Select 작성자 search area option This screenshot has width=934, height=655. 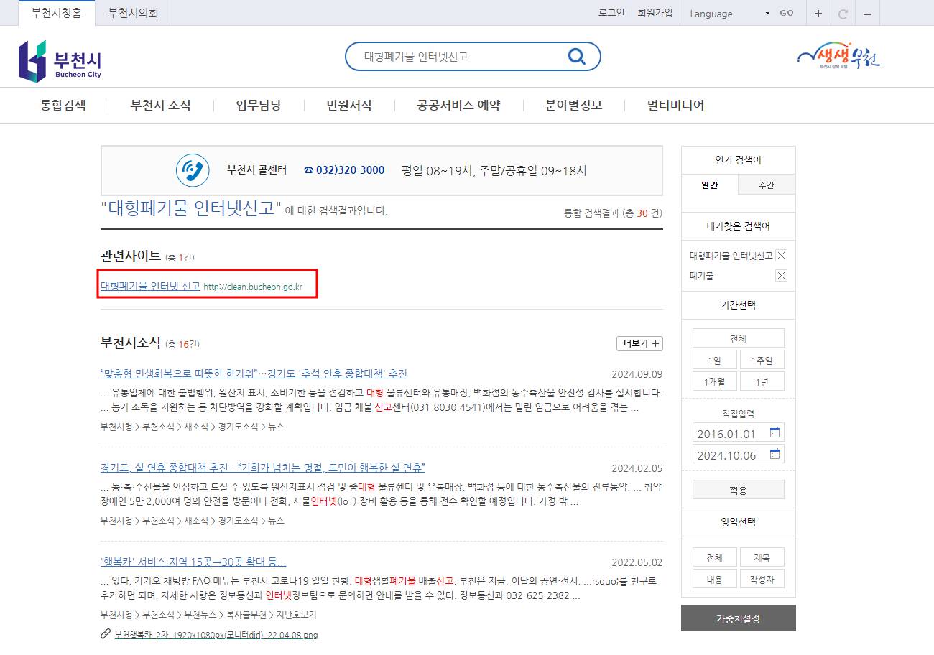pyautogui.click(x=762, y=579)
